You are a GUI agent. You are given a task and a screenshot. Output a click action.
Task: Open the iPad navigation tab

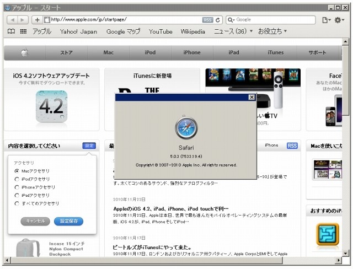coord(234,52)
